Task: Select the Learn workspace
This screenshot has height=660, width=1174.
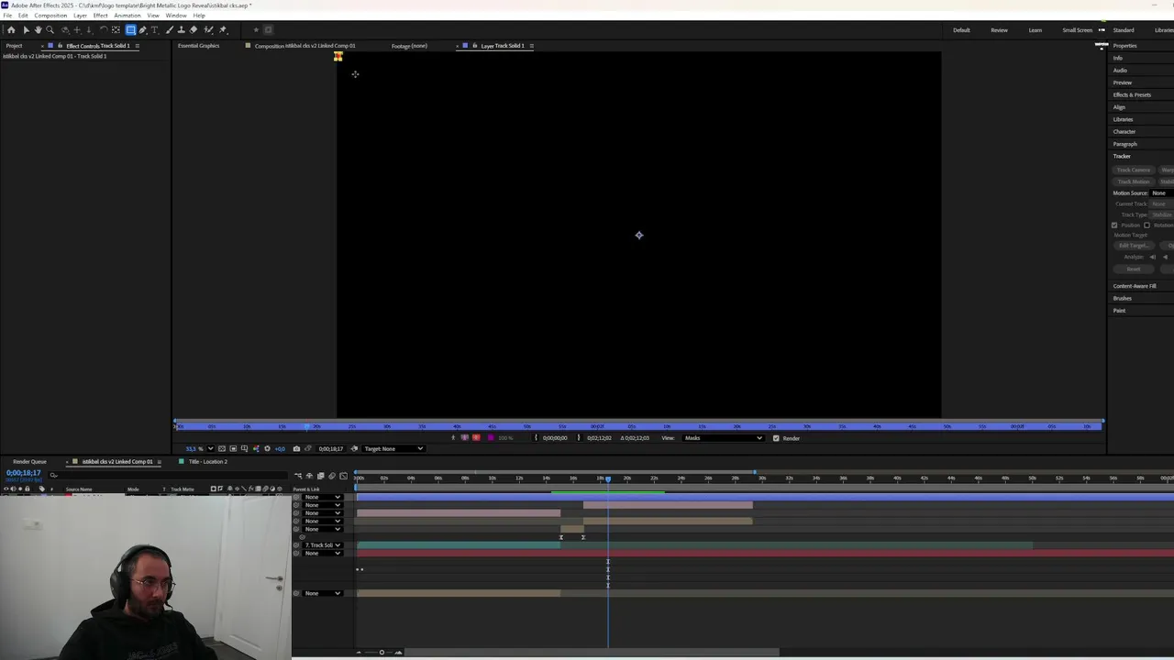Action: click(x=1035, y=30)
